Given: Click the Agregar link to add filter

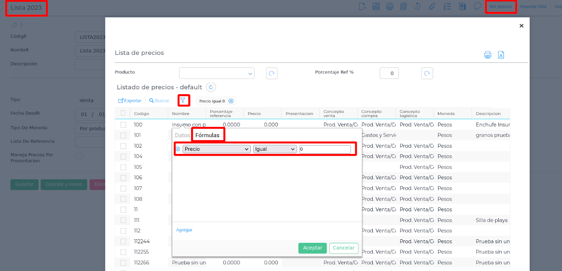Looking at the screenshot, I should (184, 230).
